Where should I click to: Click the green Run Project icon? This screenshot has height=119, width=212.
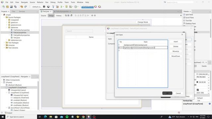click(x=62, y=7)
